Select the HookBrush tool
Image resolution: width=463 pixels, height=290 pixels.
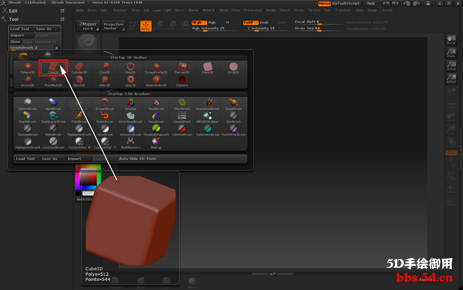click(x=156, y=105)
